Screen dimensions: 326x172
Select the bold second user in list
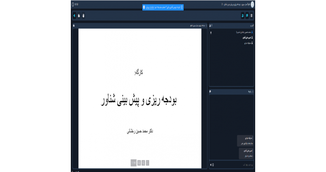point(248,37)
